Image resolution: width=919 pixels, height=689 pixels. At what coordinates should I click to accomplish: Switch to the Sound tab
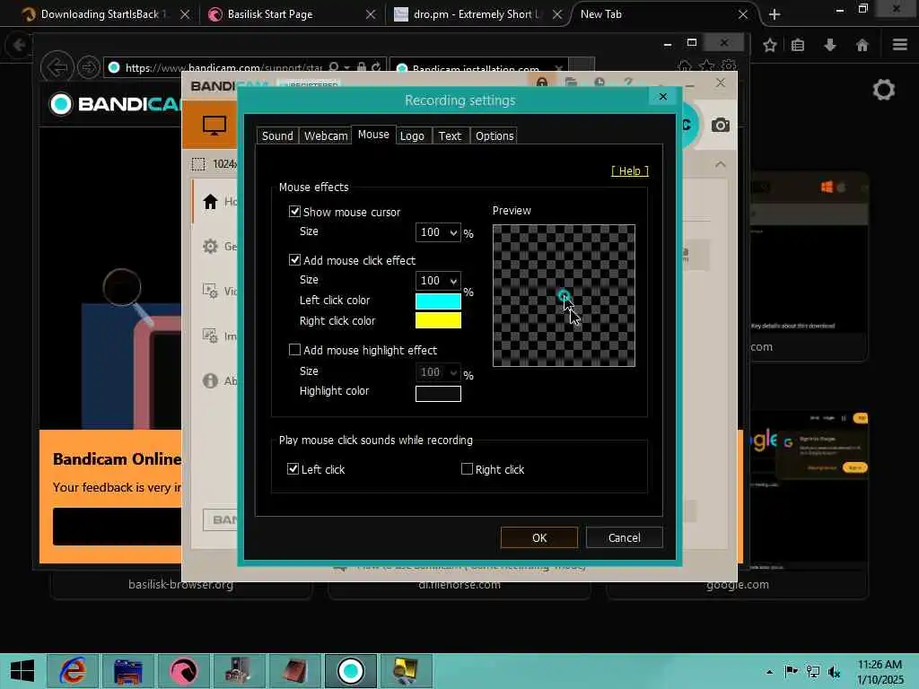click(277, 136)
